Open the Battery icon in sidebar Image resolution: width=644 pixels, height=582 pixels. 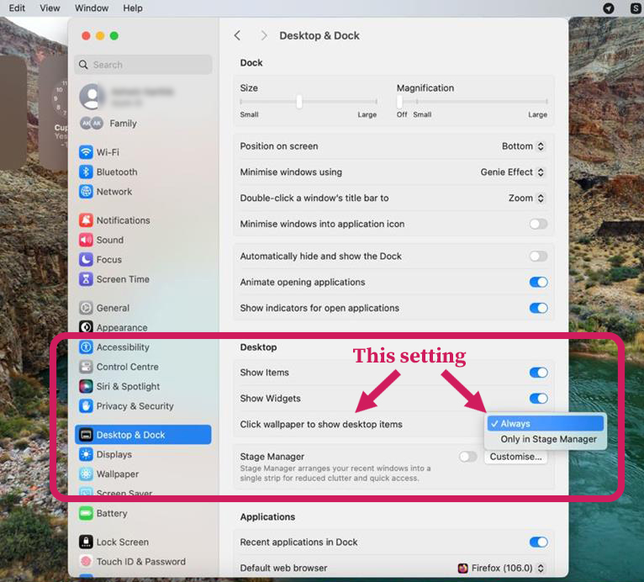pos(86,513)
